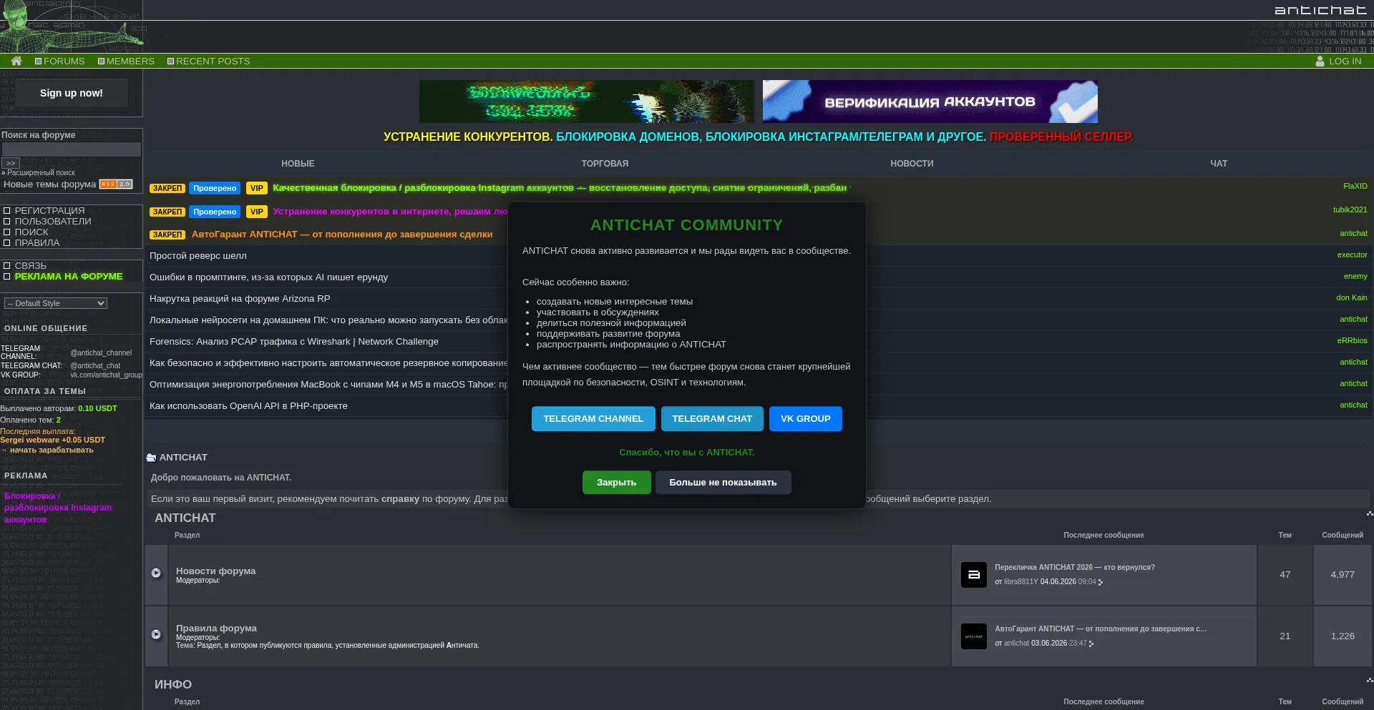The width and height of the screenshot is (1374, 710).
Task: Open Перекличка ANTICHAT 2026 last post
Action: click(1074, 567)
